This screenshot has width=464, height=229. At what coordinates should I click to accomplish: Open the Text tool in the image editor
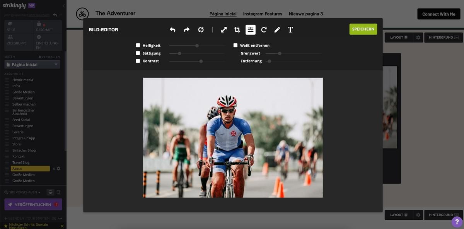coord(290,29)
